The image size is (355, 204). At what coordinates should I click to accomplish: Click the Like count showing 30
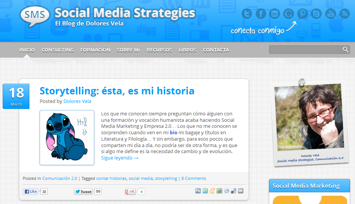[x=44, y=192]
